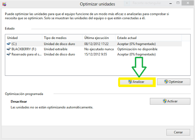Click 'Aceptar (0% fragmentado)' for (C:)
Screen dimensions: 195x140
point(136,44)
